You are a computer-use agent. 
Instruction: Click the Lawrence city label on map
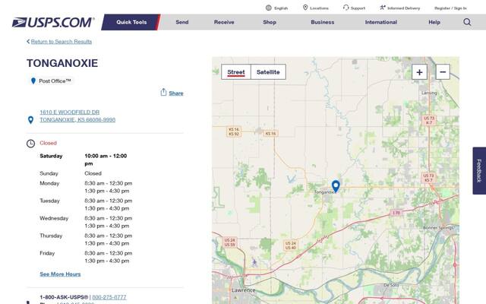(244, 290)
